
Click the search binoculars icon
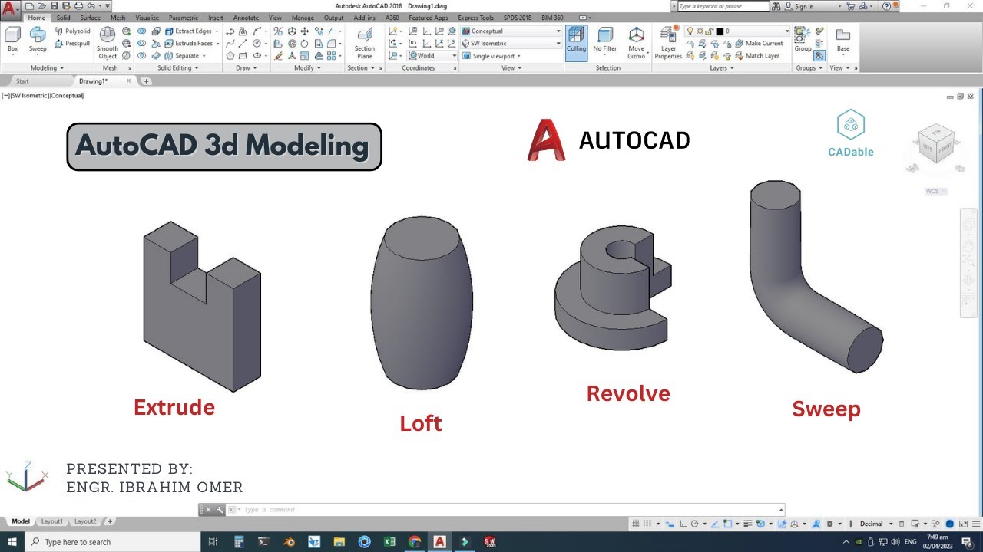click(x=776, y=6)
